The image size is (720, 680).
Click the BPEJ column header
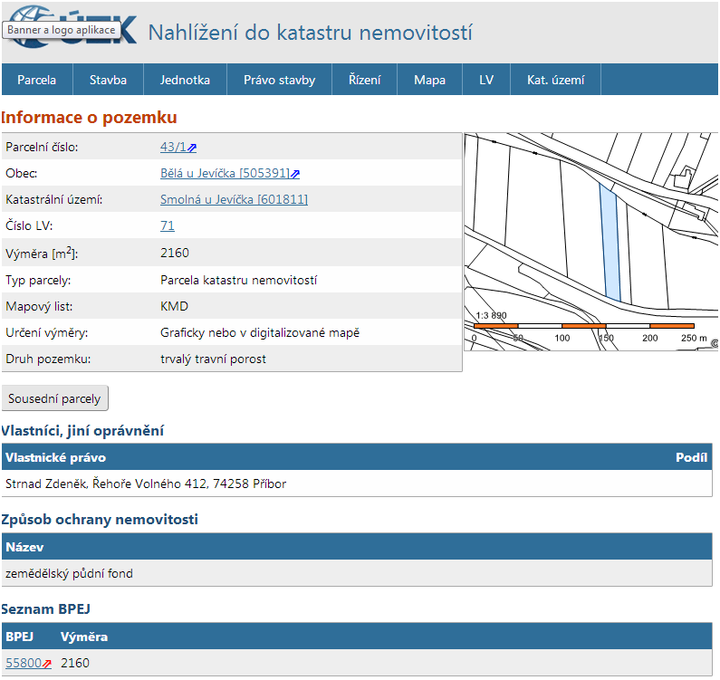(19, 637)
